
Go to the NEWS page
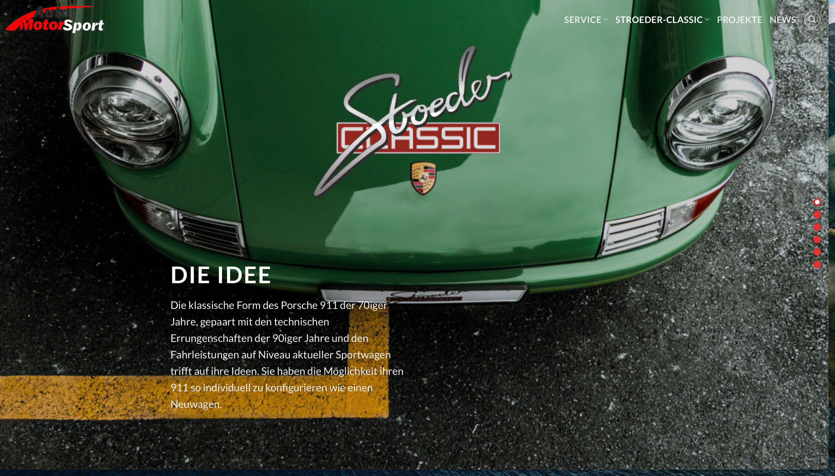click(x=783, y=20)
